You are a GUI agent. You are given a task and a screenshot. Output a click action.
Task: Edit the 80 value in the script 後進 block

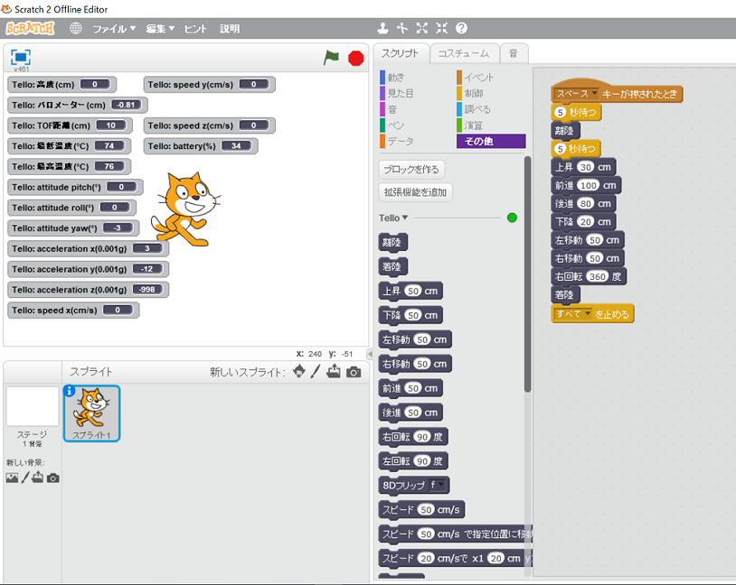point(585,204)
